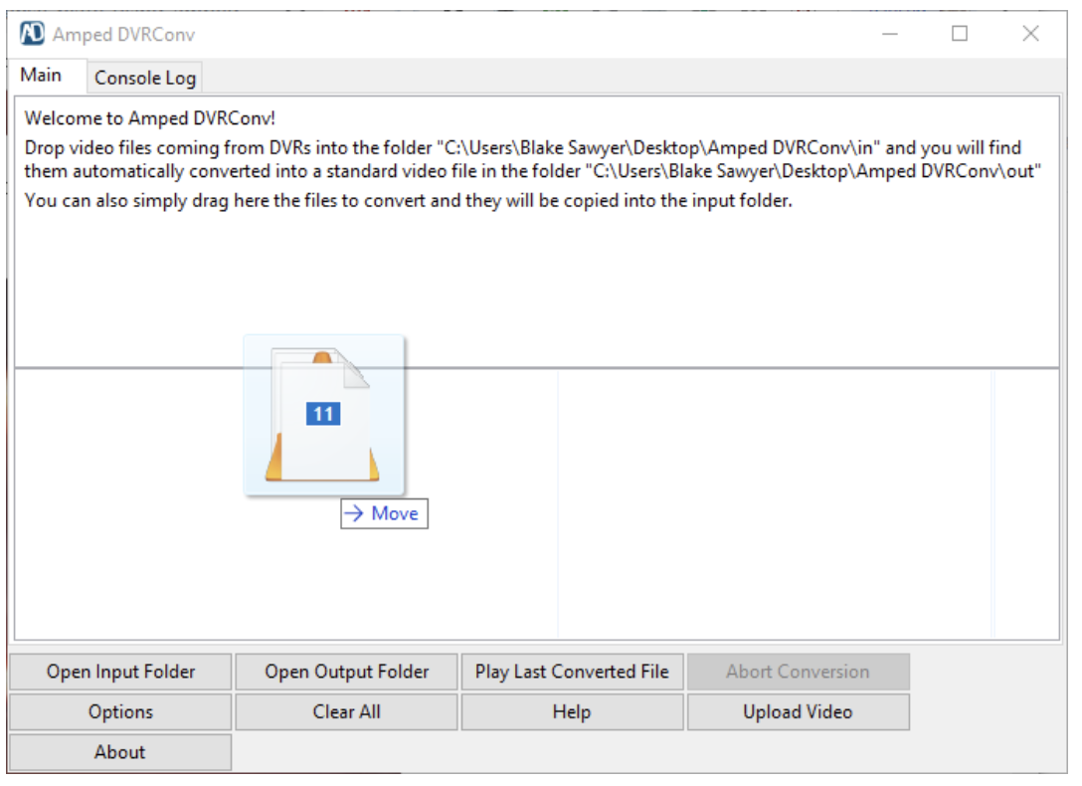
Task: Open the Options dialog
Action: pos(120,711)
